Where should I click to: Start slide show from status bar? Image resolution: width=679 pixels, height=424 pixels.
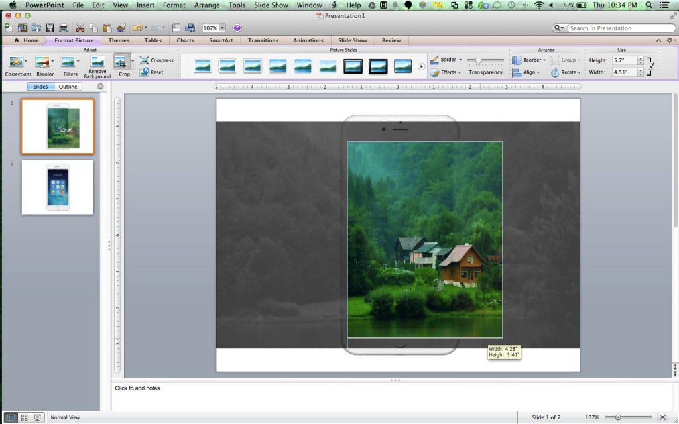[x=38, y=417]
